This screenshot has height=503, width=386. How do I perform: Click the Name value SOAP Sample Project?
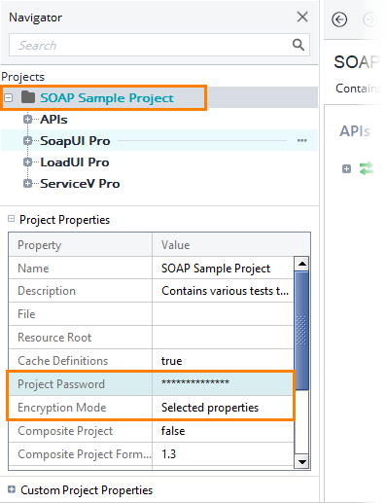pyautogui.click(x=216, y=269)
